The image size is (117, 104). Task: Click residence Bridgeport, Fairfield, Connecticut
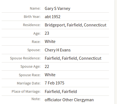tap(76, 25)
